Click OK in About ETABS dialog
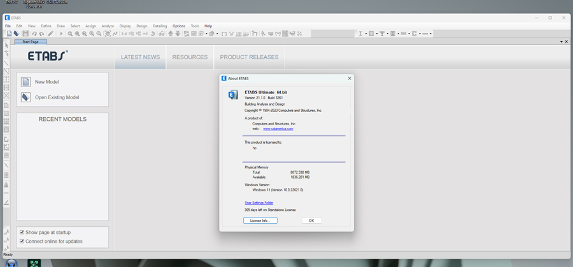This screenshot has width=573, height=267. 311,221
